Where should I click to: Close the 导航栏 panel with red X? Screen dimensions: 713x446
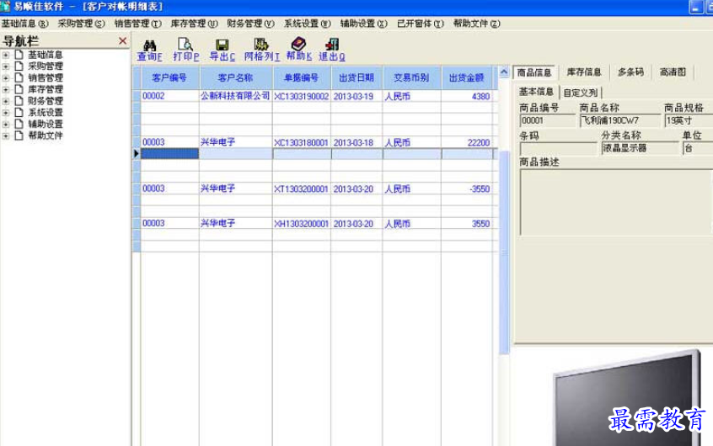pos(122,41)
